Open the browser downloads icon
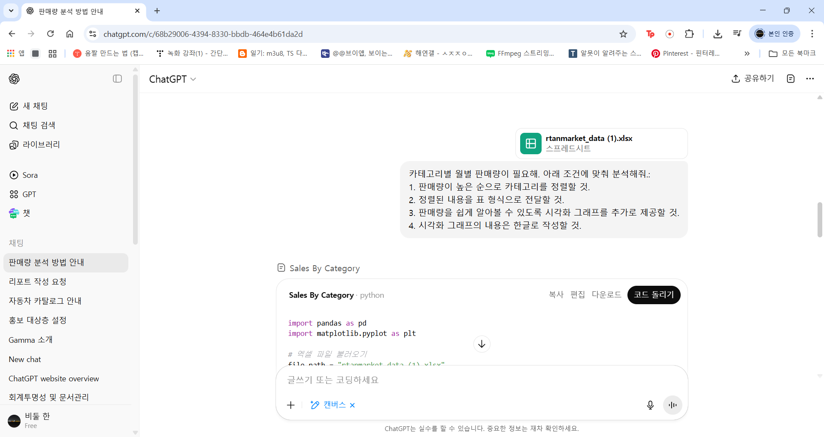 718,34
